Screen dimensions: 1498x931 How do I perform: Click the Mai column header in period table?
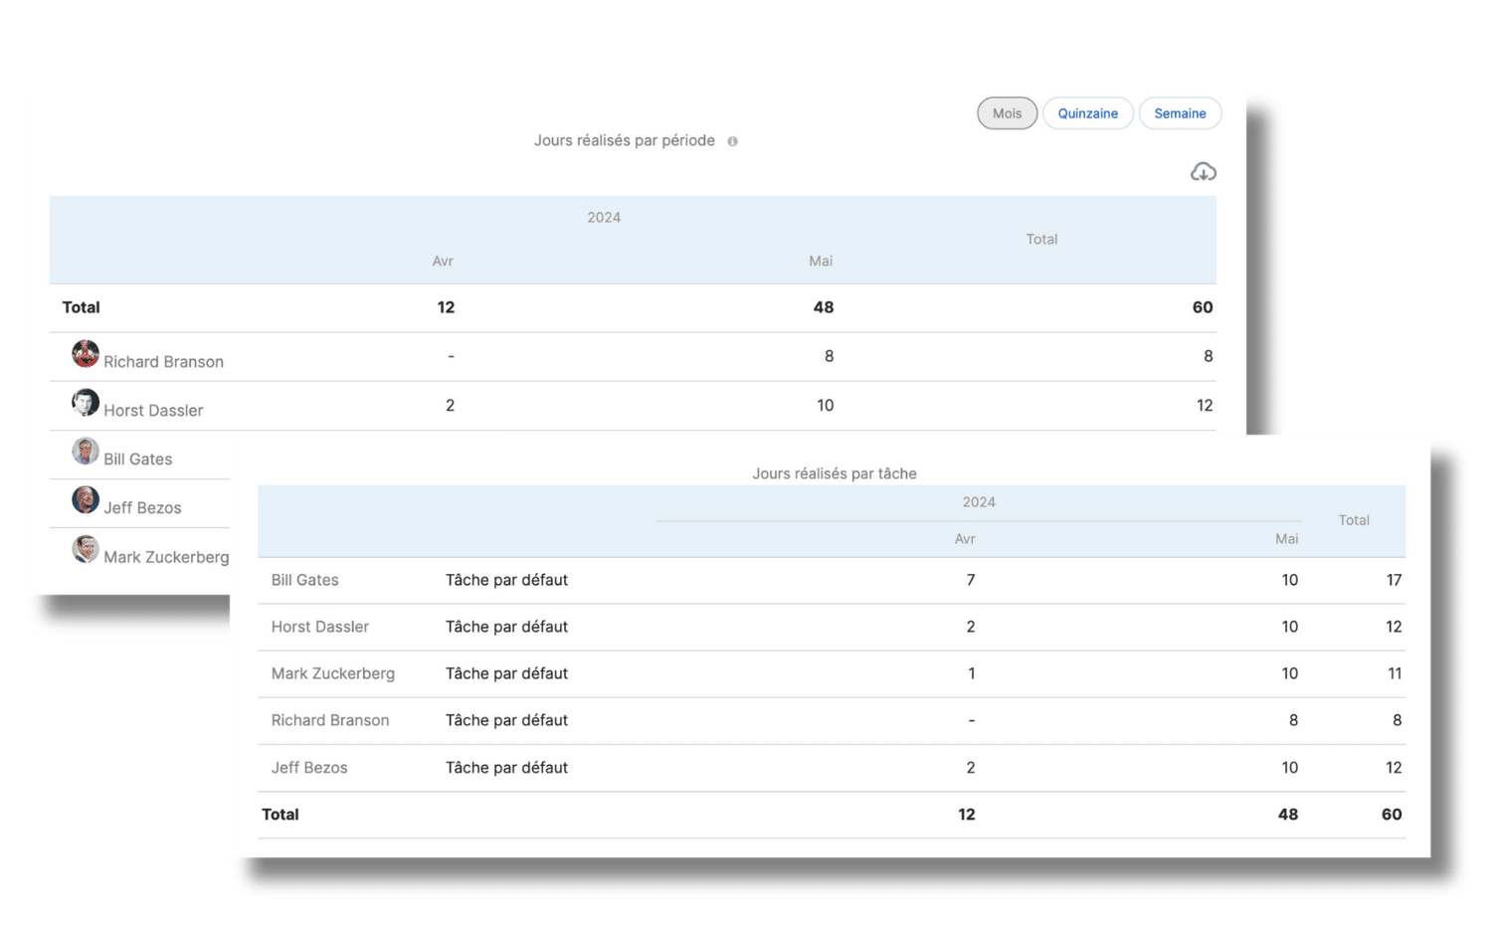pos(821,262)
